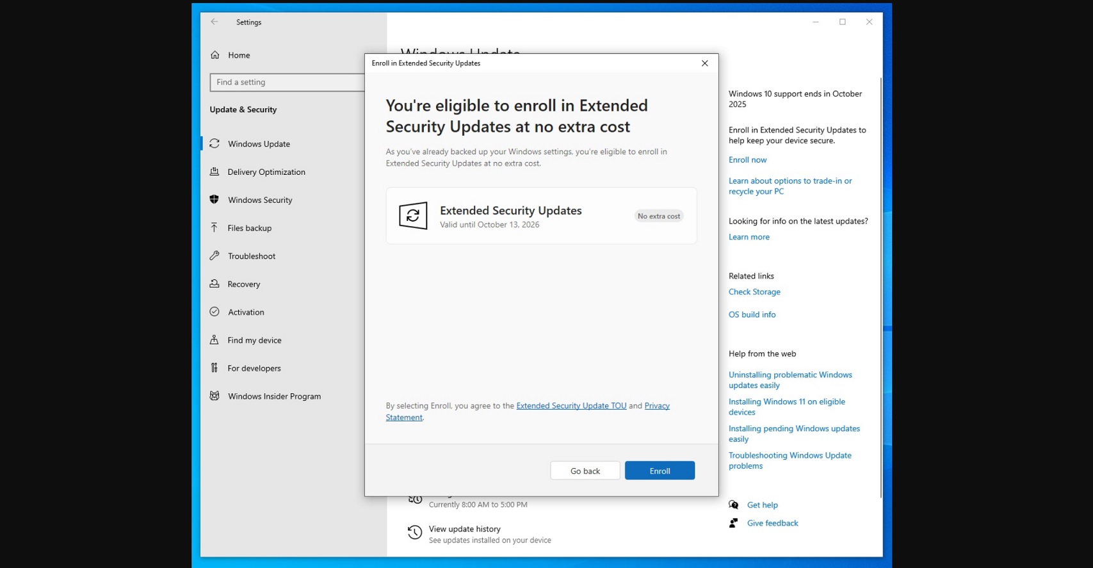Open the Extended Security Update TOU link
The width and height of the screenshot is (1093, 568).
coord(571,405)
